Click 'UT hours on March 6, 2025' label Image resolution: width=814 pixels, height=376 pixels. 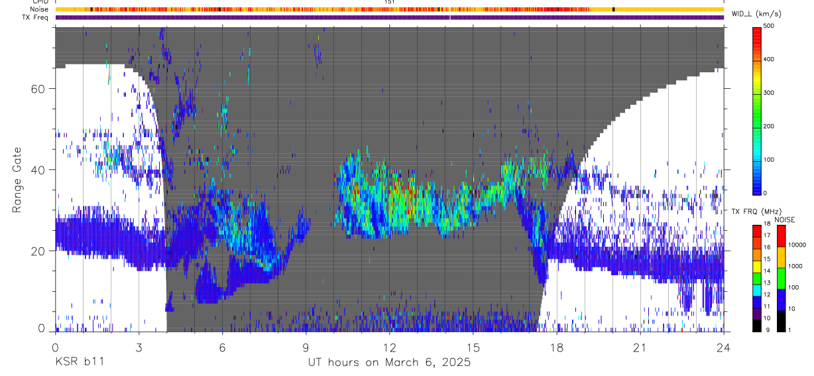click(x=389, y=363)
